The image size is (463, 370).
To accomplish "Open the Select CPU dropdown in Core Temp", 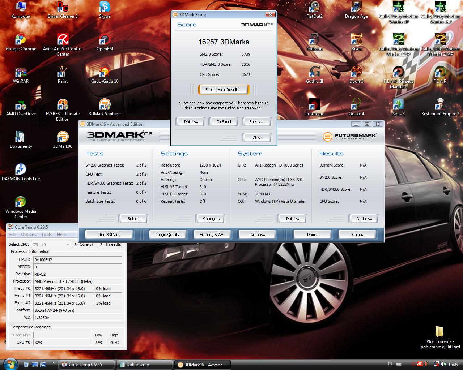I will click(x=51, y=245).
